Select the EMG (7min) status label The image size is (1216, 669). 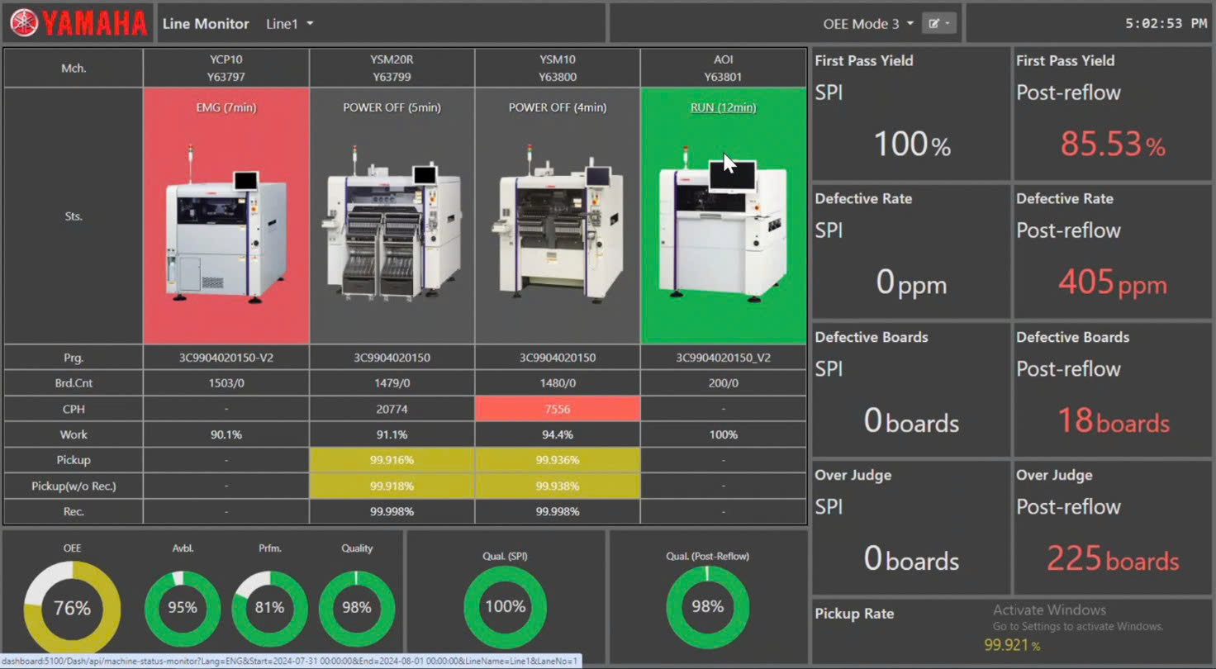click(x=226, y=107)
